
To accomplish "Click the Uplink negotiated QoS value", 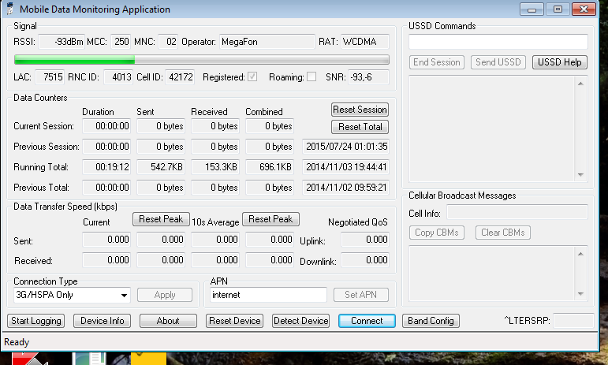I will [365, 240].
